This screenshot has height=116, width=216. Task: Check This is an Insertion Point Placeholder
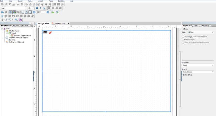(183, 43)
